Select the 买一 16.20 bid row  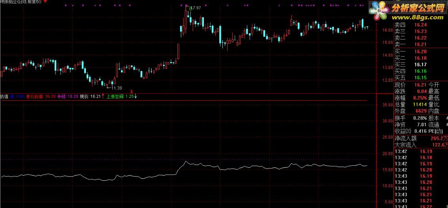click(x=410, y=52)
